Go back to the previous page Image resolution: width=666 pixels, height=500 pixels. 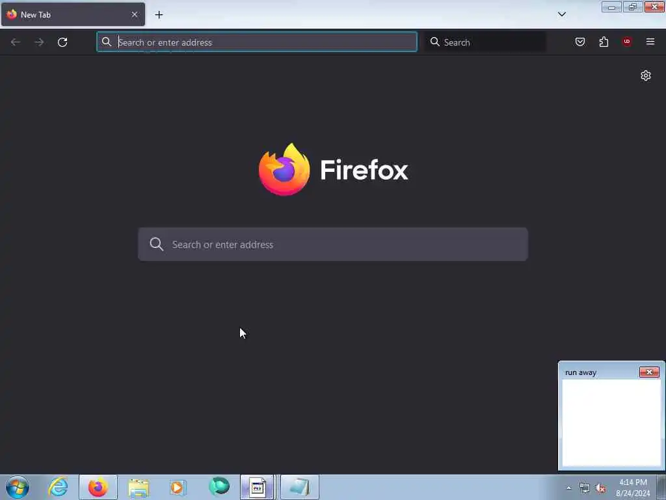[x=16, y=42]
